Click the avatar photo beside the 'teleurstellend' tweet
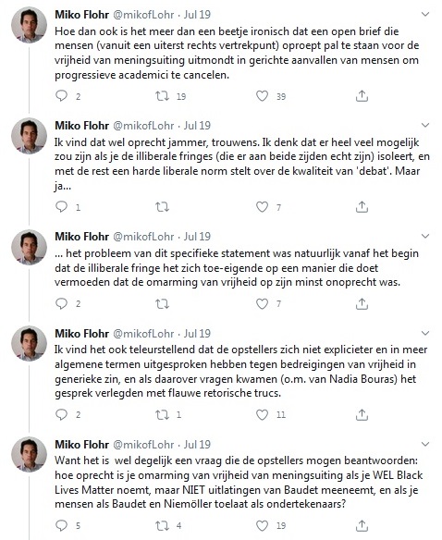 pyautogui.click(x=30, y=344)
